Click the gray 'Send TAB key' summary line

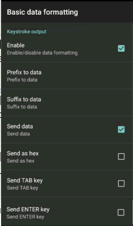tap(22, 188)
